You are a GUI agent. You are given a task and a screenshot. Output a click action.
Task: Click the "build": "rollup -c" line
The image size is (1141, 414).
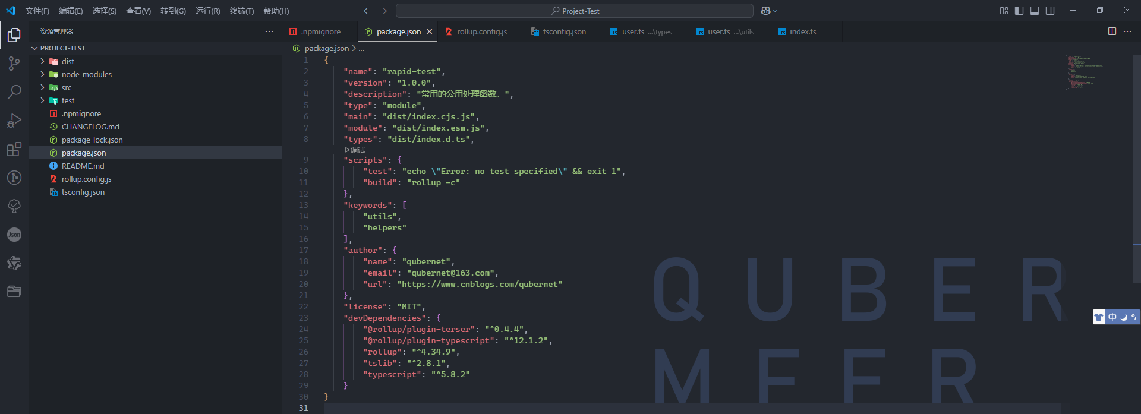[x=411, y=183]
